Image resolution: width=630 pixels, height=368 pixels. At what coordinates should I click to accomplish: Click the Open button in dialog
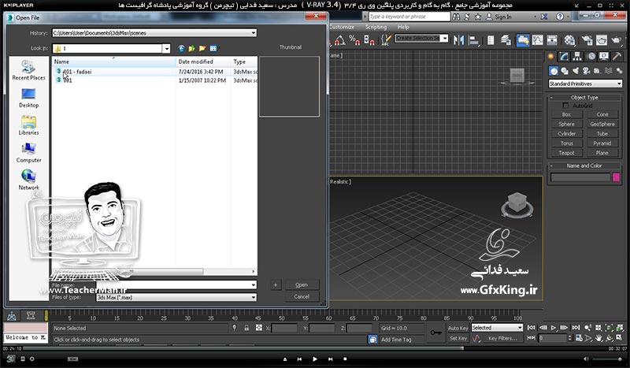(x=302, y=284)
